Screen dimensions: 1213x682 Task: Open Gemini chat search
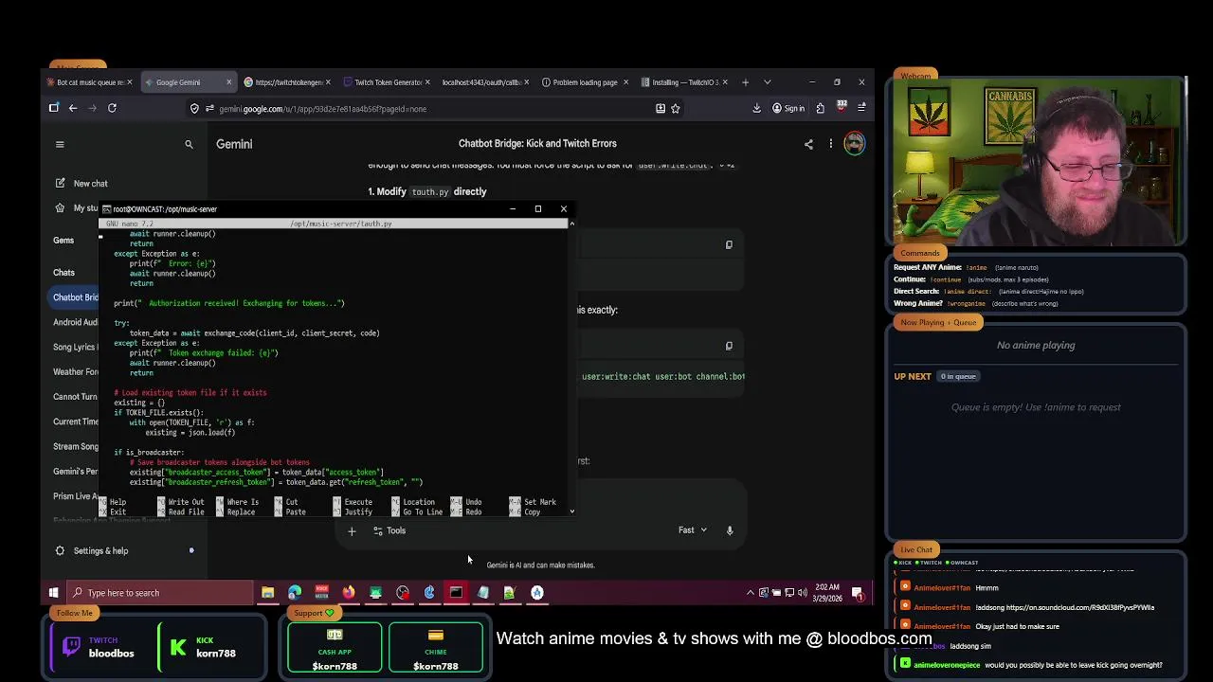189,144
